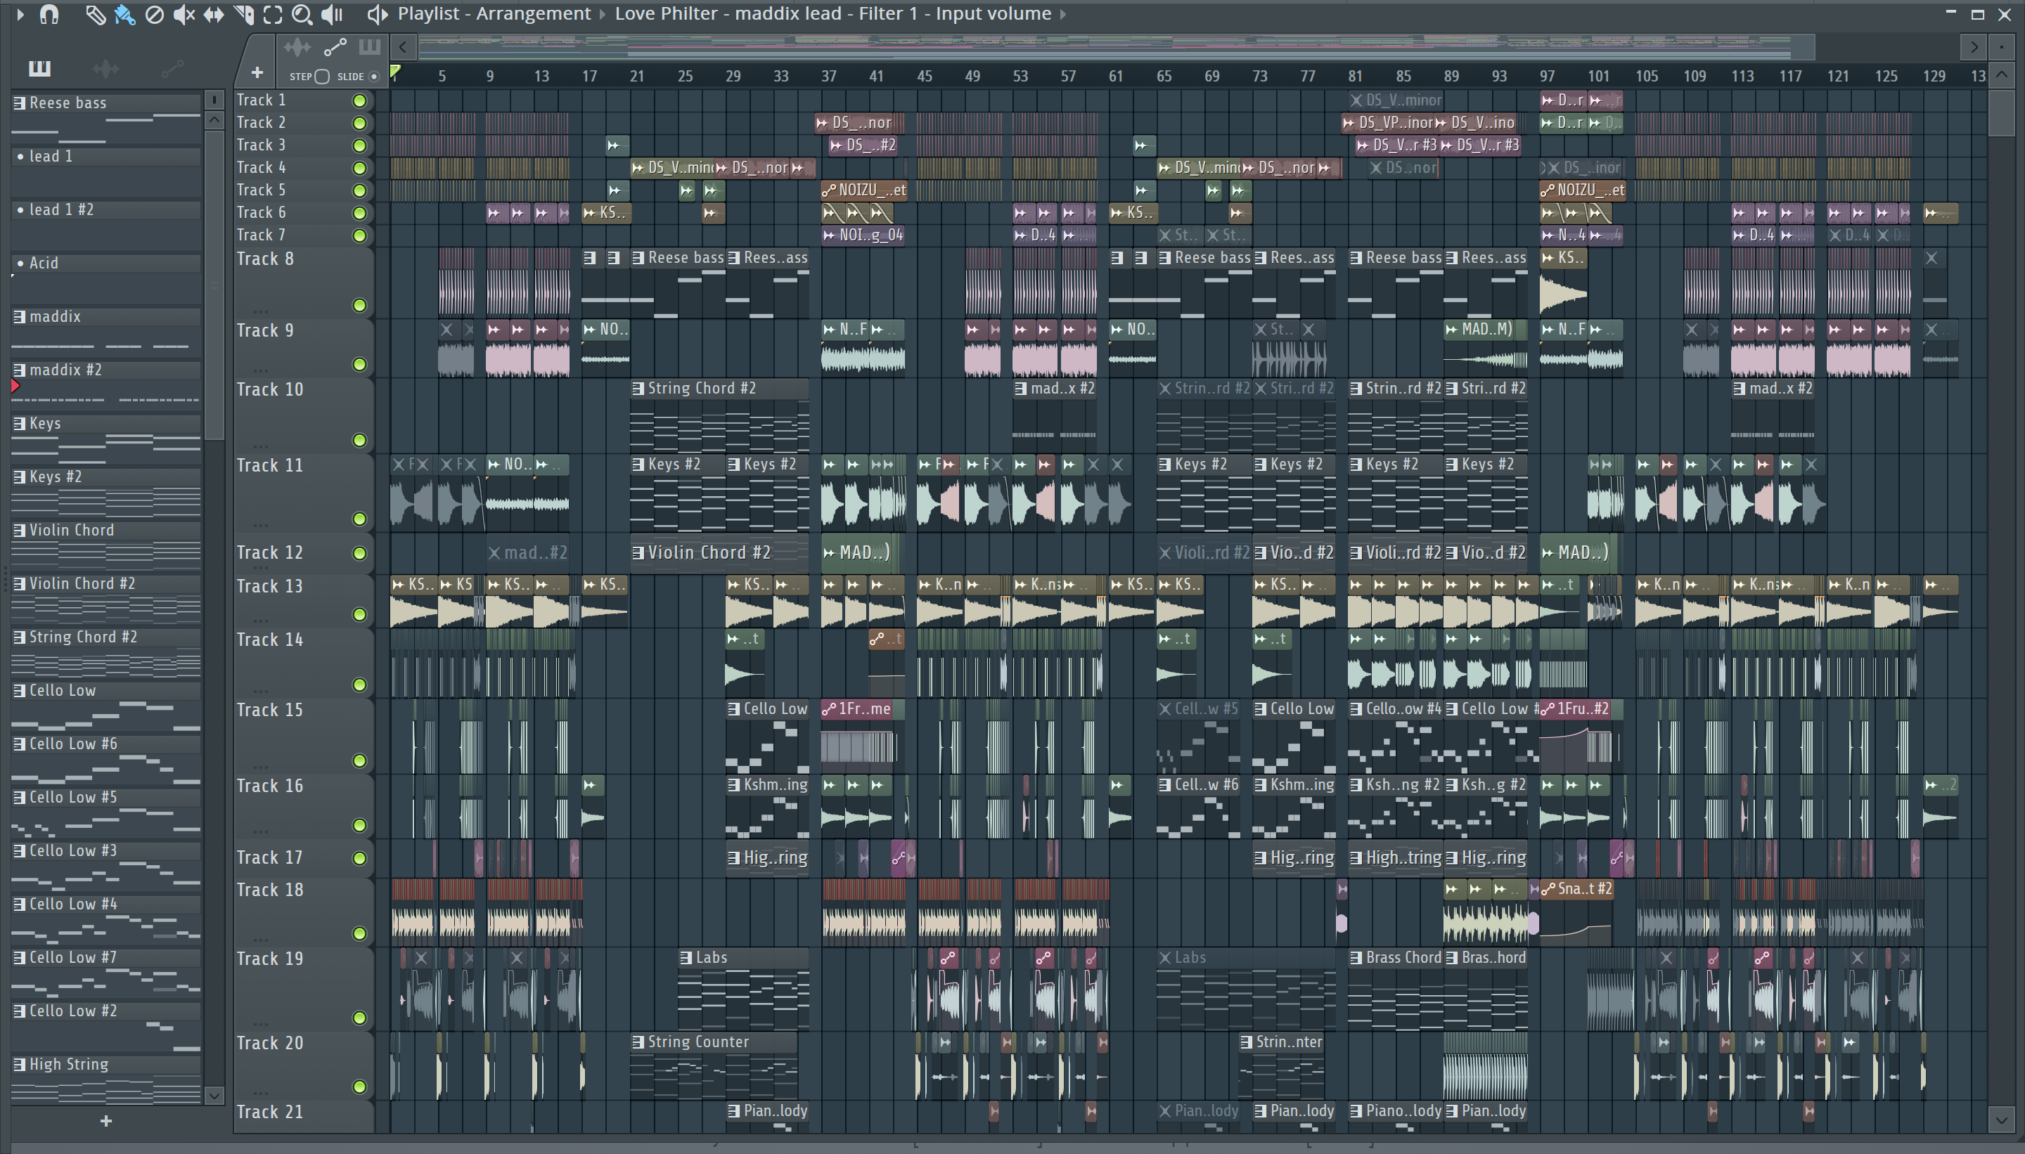Select the Paint brush tool
Screen dimensions: 2025x1154
124,14
